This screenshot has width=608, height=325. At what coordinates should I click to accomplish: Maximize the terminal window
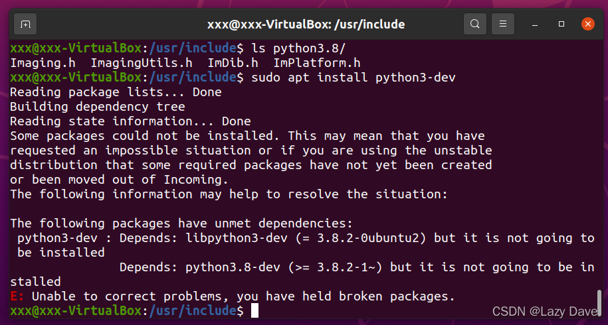coord(561,24)
